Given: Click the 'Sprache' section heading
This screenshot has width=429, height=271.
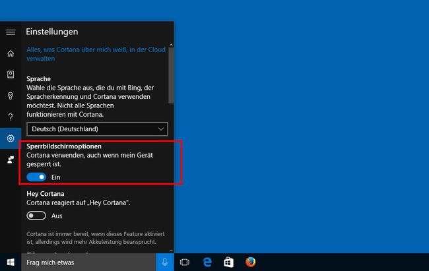Looking at the screenshot, I should pos(38,78).
